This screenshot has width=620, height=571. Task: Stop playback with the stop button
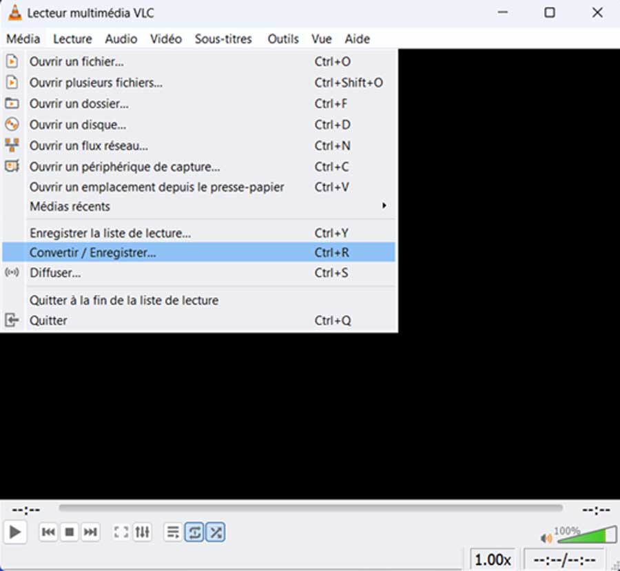(69, 532)
